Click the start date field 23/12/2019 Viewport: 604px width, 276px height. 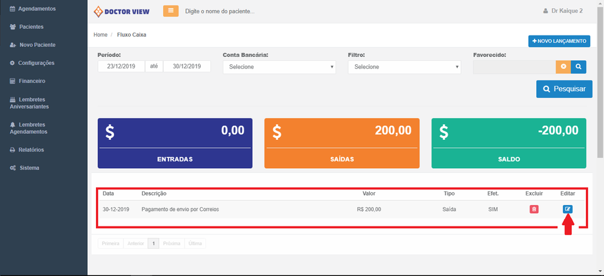[x=121, y=66]
